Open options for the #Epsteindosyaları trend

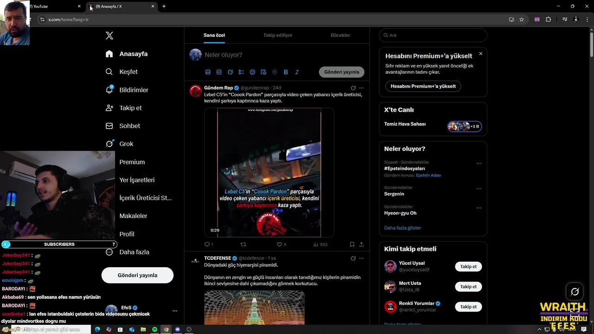479,163
